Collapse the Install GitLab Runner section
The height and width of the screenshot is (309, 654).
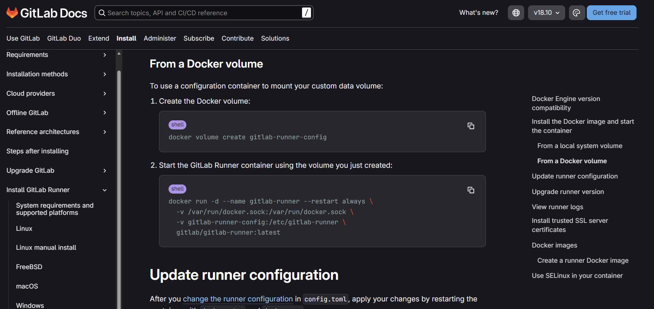[x=105, y=190]
